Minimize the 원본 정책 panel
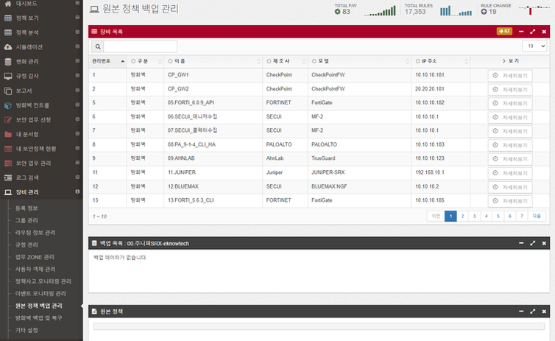Viewport: 555px width, 341px height. tap(521, 312)
